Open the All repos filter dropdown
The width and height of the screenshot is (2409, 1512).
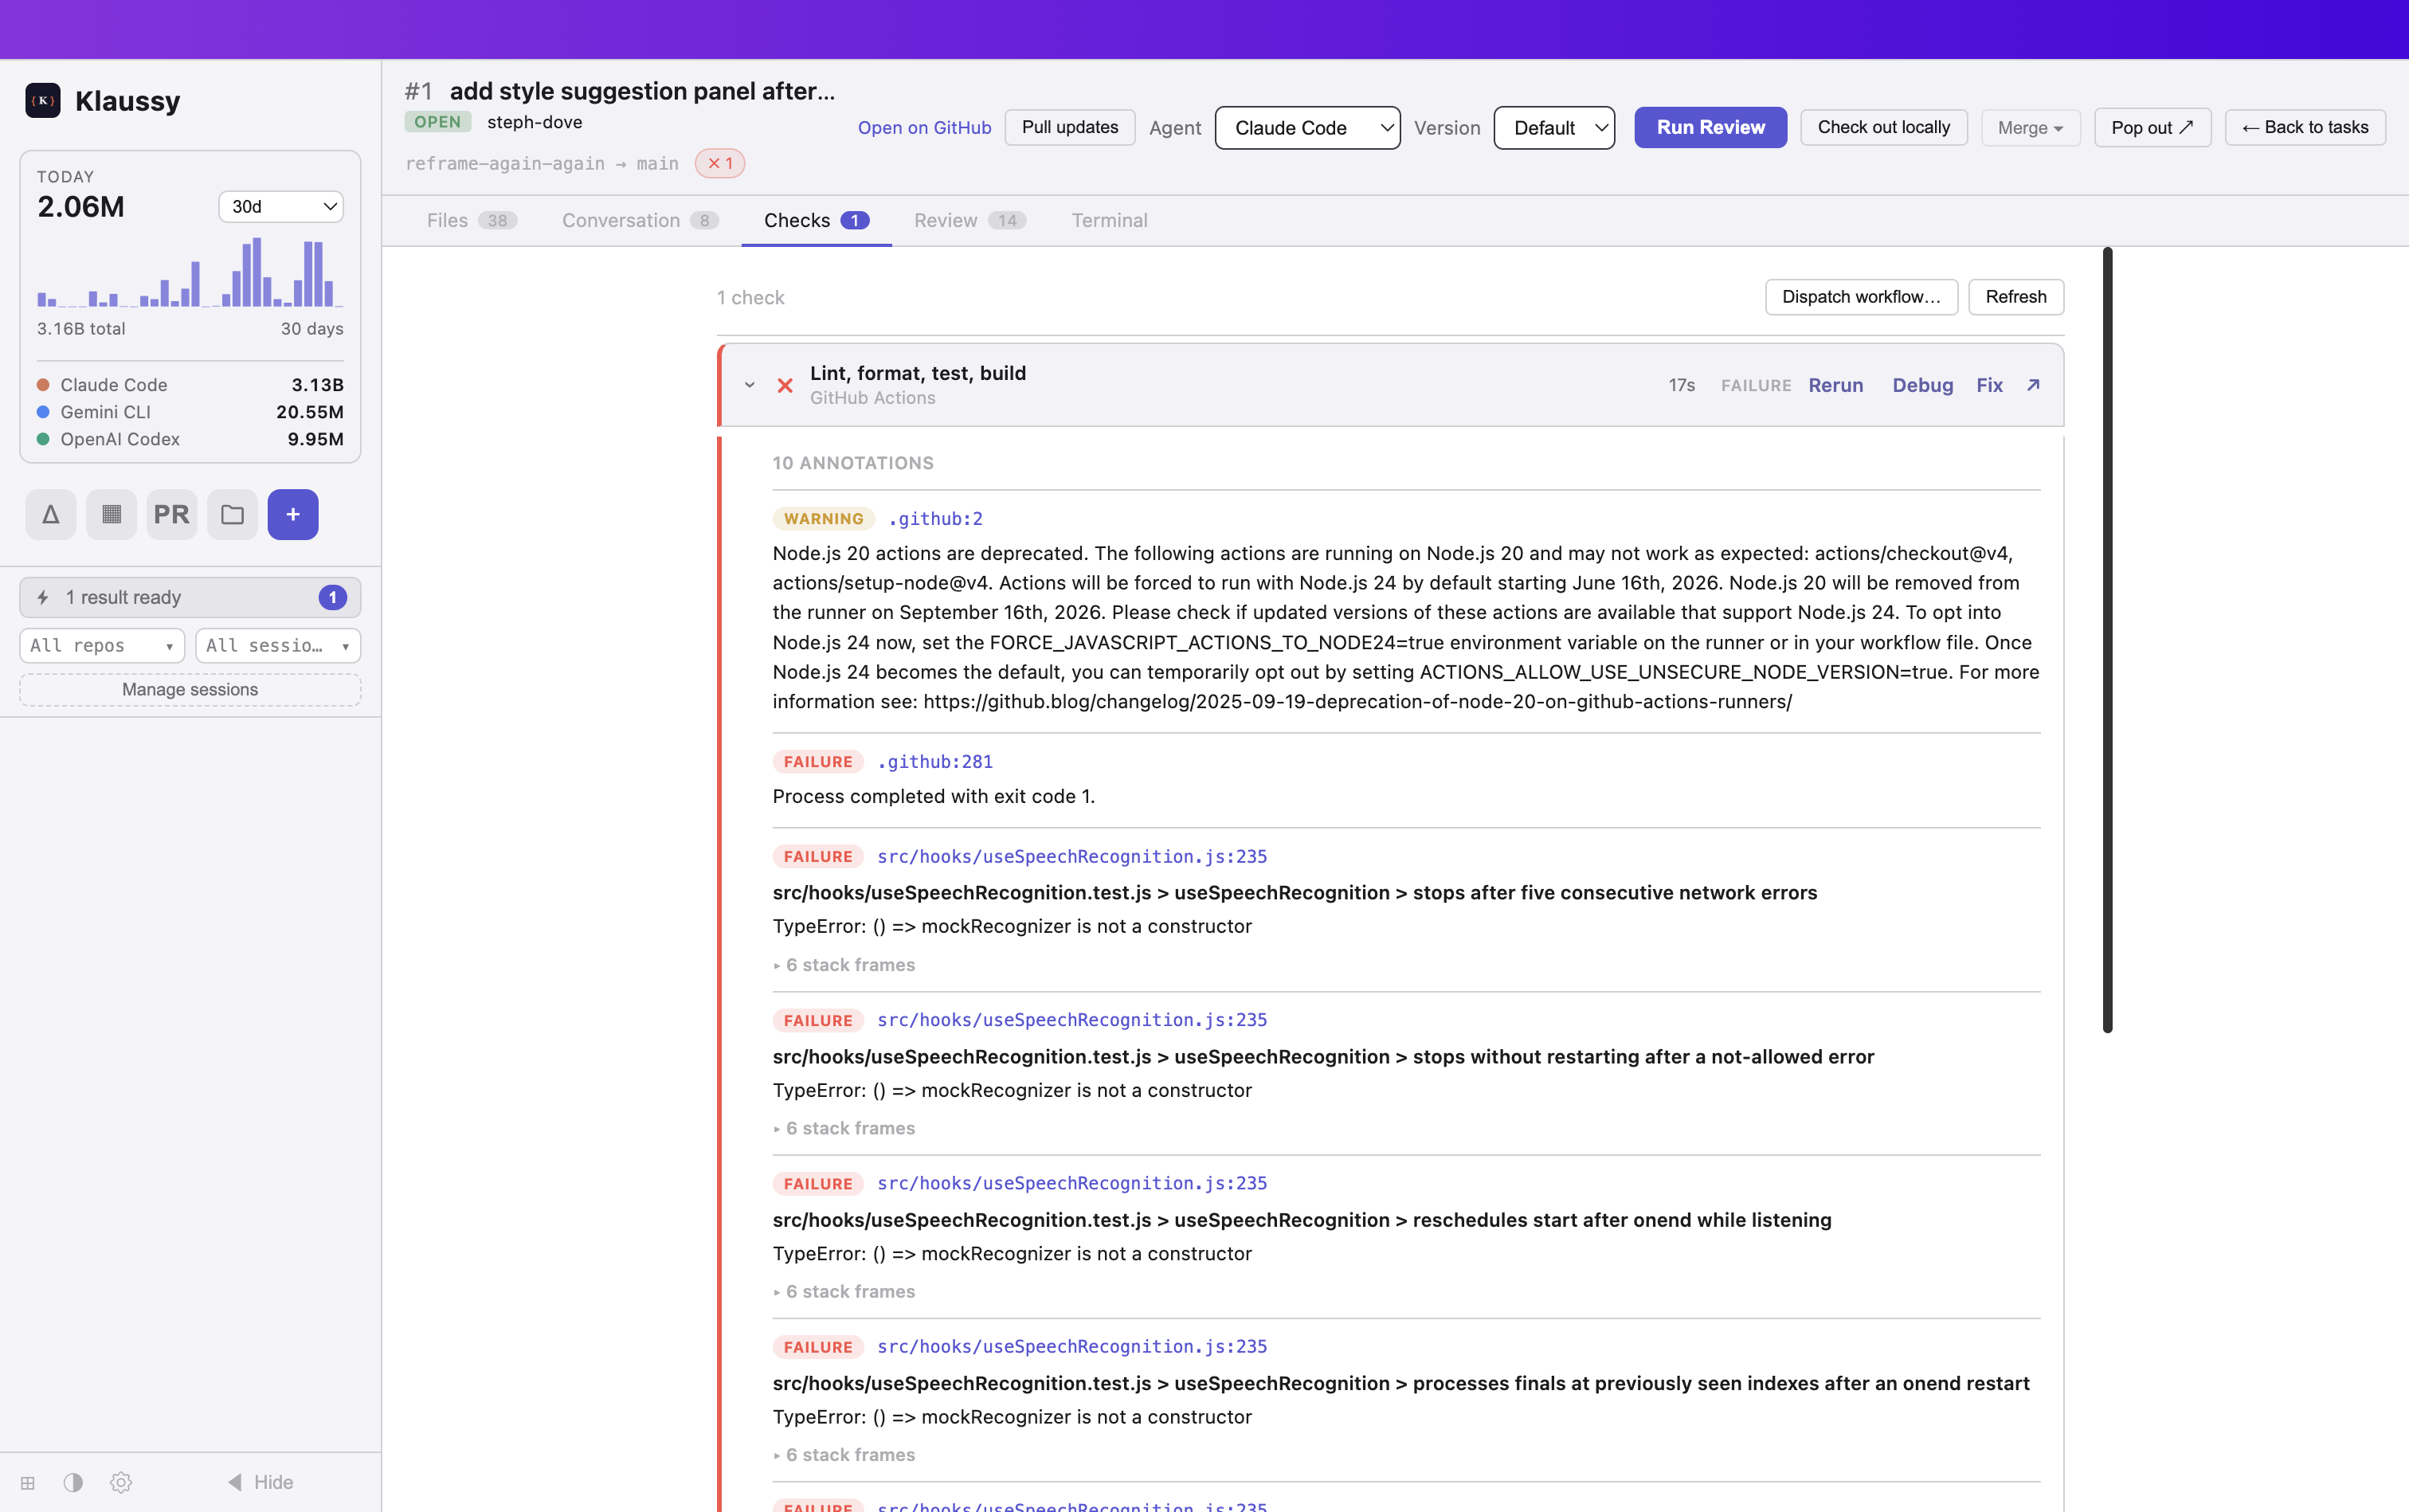tap(102, 646)
